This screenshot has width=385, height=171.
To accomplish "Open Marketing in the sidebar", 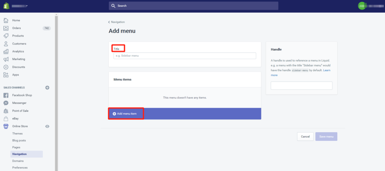I will (x=19, y=59).
